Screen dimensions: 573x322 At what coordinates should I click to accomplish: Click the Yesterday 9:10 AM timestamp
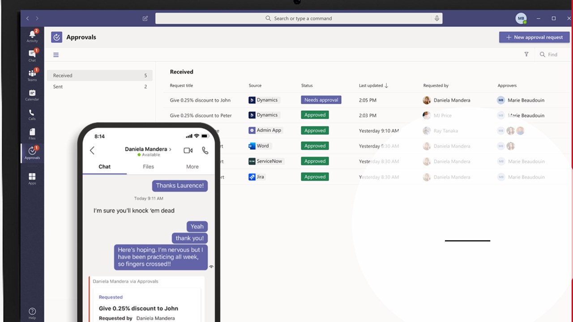point(379,131)
